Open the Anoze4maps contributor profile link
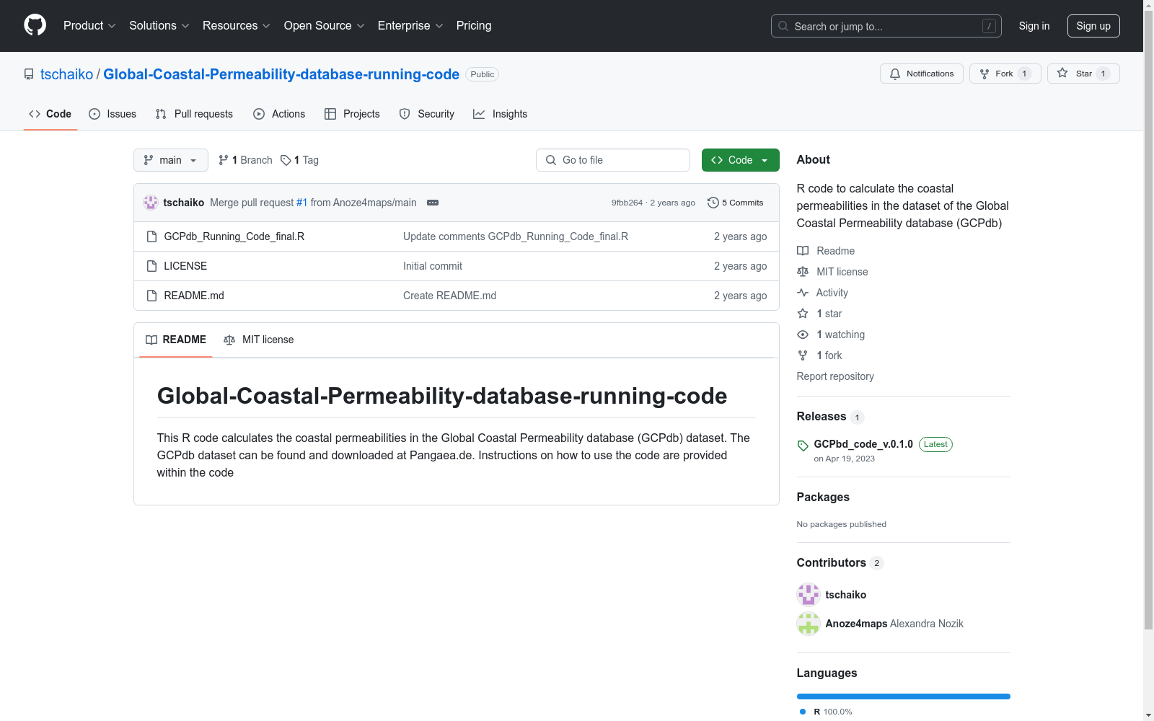 pyautogui.click(x=857, y=624)
